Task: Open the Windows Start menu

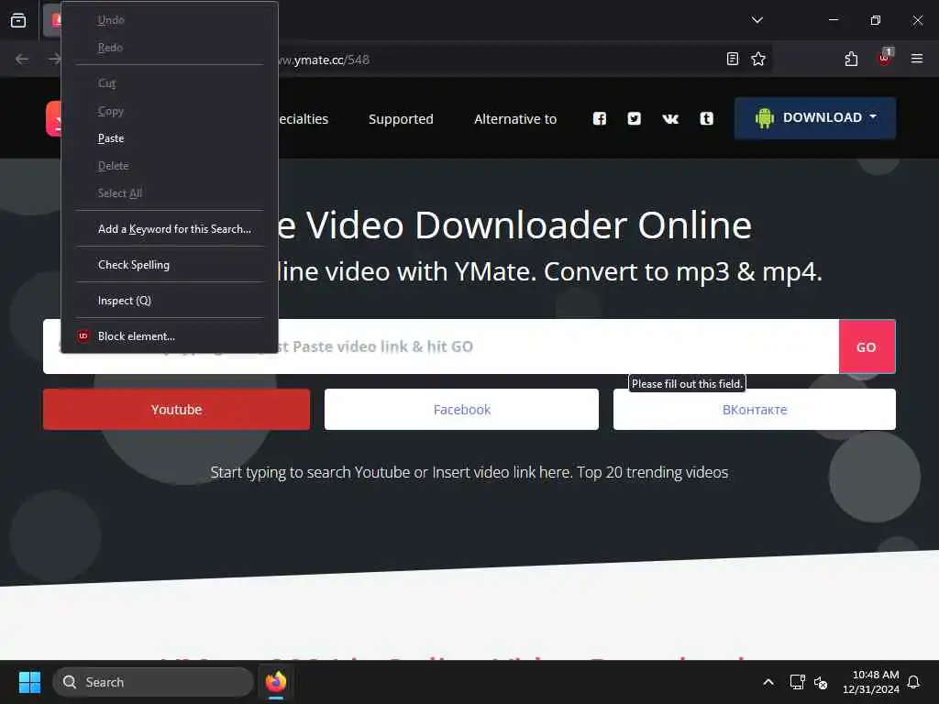Action: tap(29, 682)
